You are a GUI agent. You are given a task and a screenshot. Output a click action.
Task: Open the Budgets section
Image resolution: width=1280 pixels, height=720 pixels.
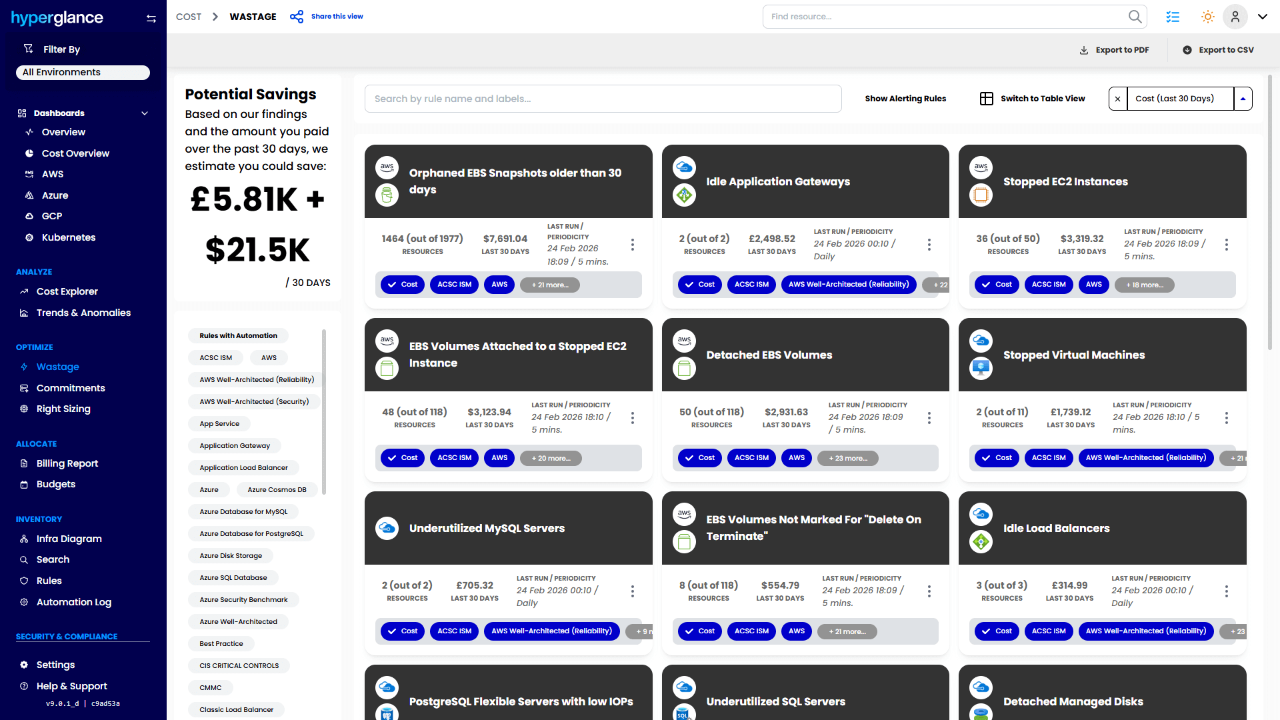click(55, 484)
